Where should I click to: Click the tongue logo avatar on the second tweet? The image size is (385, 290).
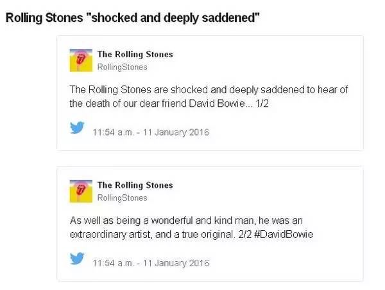click(80, 190)
